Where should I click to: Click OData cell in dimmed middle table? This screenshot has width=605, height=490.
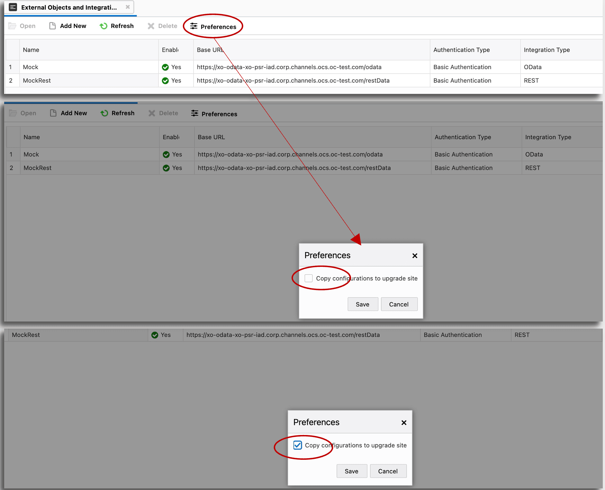tap(534, 154)
